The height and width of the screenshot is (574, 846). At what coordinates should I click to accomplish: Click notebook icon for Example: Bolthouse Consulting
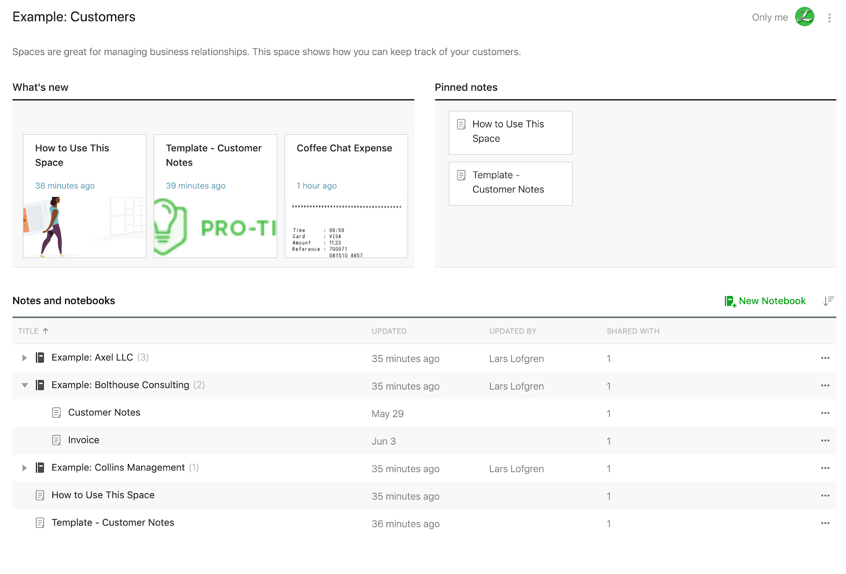[40, 385]
